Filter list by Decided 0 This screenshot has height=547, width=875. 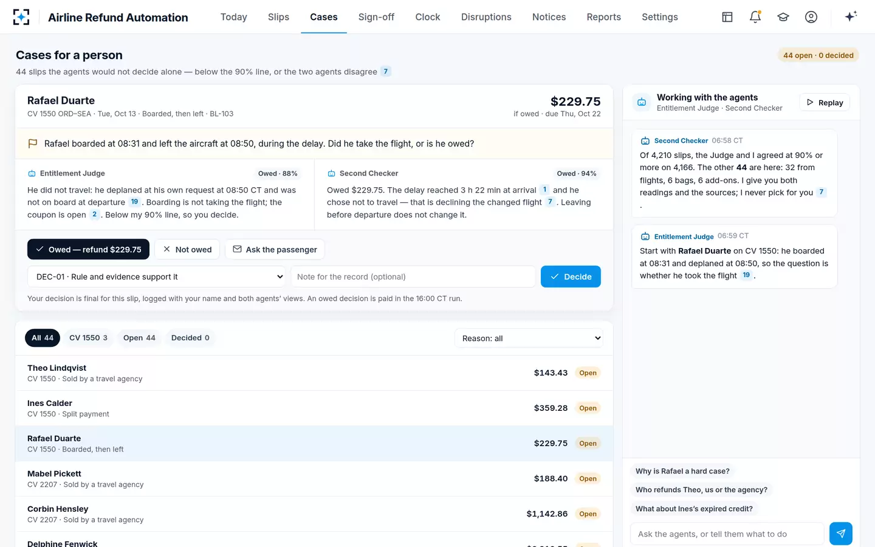point(190,338)
